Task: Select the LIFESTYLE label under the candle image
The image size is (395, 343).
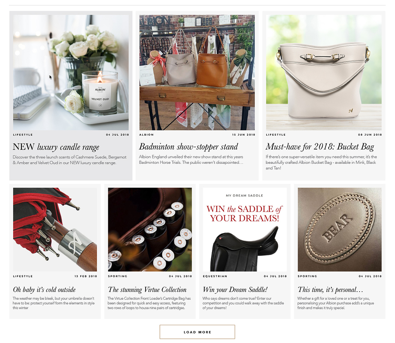Action: (x=23, y=134)
